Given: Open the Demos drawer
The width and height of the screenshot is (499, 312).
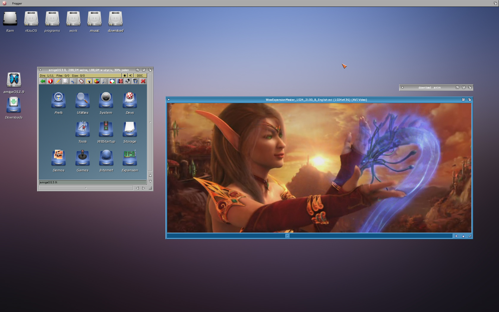Looking at the screenshot, I should click(59, 161).
